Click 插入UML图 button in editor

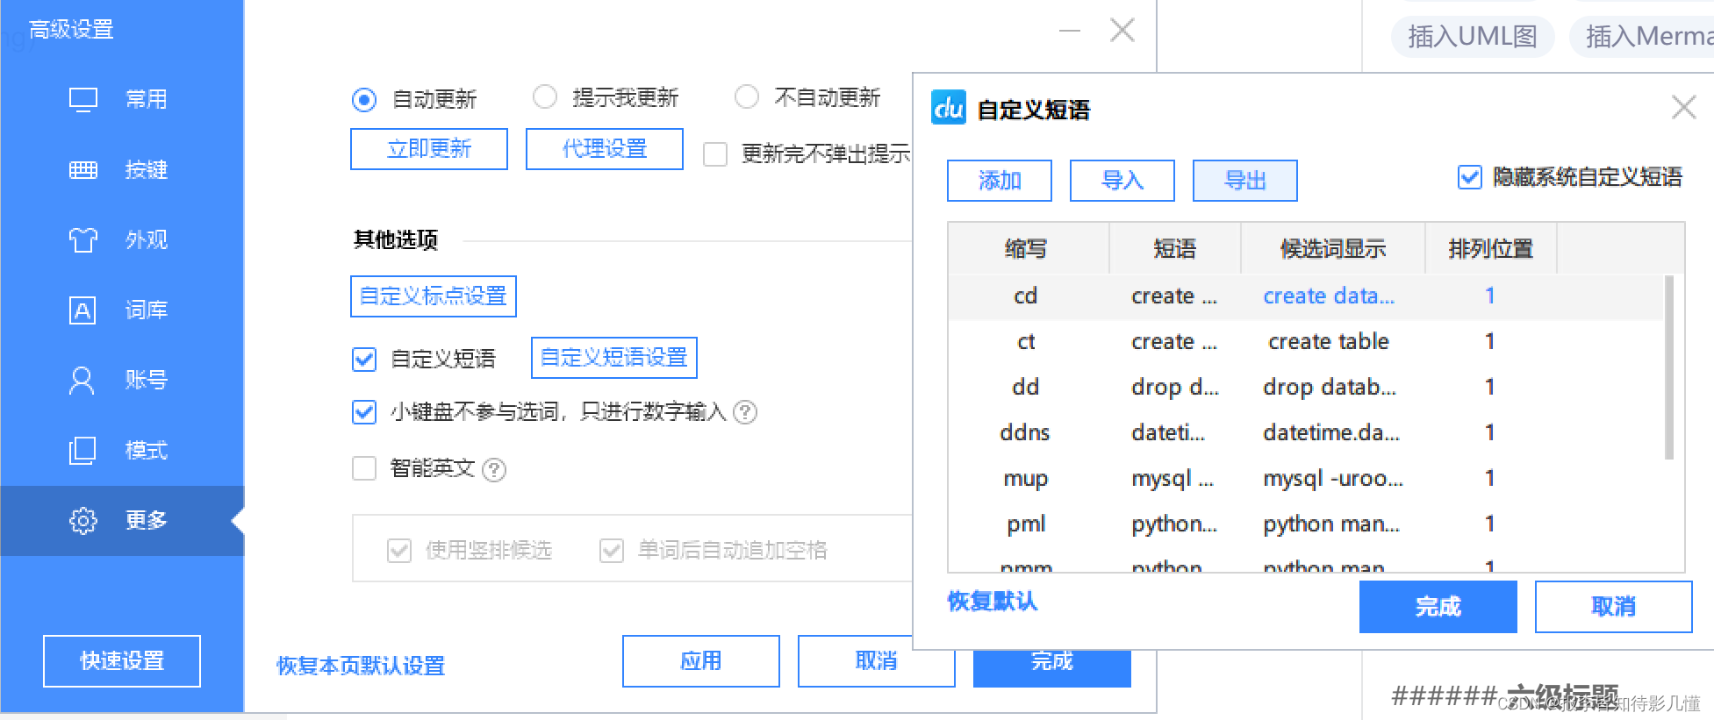[x=1473, y=37]
